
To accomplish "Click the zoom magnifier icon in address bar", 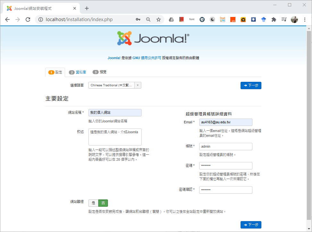I will [148, 19].
